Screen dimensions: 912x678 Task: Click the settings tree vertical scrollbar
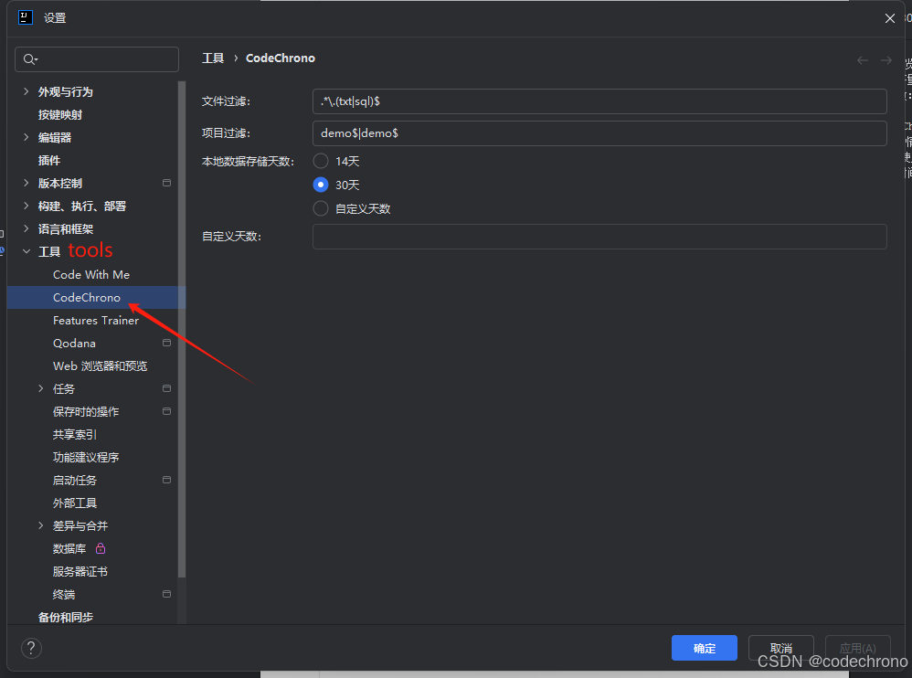[x=182, y=329]
